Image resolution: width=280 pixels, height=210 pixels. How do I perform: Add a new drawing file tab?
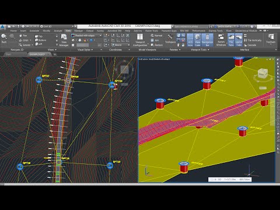[x=55, y=54]
